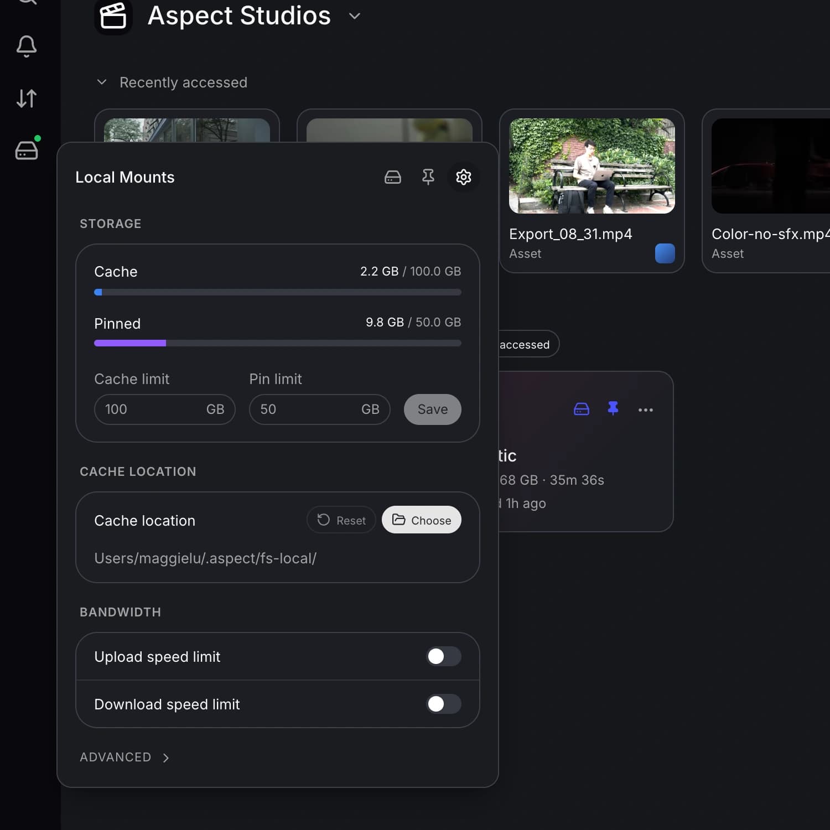The height and width of the screenshot is (830, 830).
Task: Click the Download speed limit label
Action: [x=167, y=704]
